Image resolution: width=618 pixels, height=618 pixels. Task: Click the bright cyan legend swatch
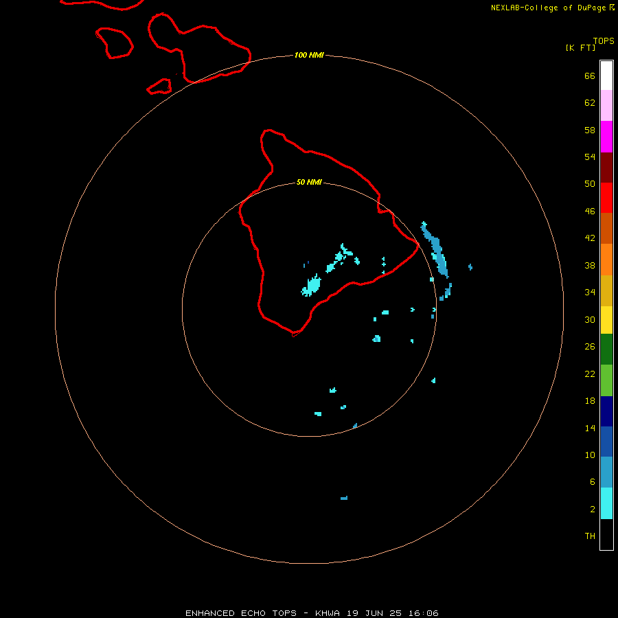click(606, 503)
